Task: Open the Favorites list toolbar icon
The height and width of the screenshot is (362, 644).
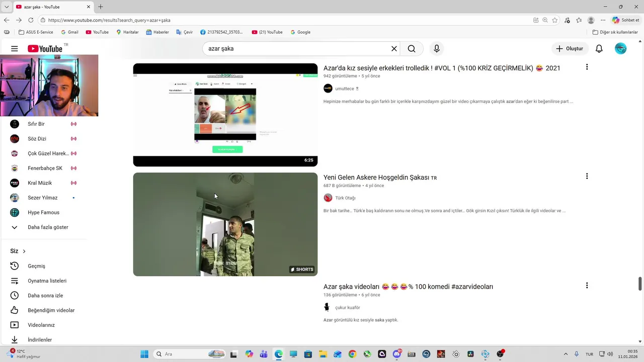Action: (x=579, y=20)
